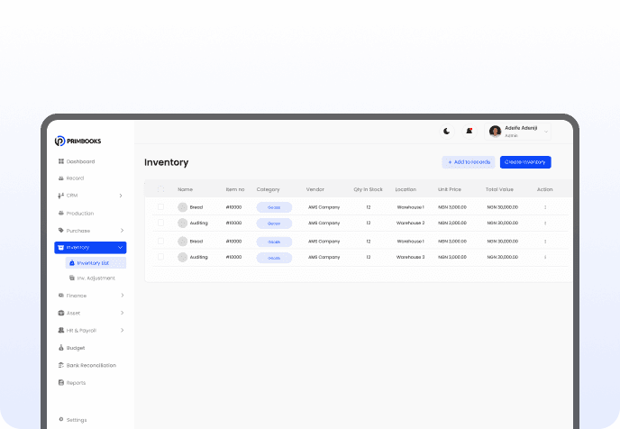620x429 pixels.
Task: Click the Primbooks logo
Action: (x=77, y=141)
